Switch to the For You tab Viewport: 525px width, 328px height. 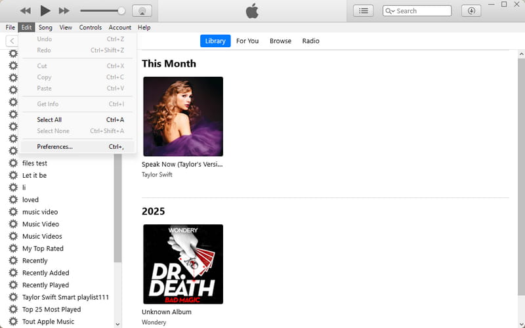pyautogui.click(x=247, y=41)
